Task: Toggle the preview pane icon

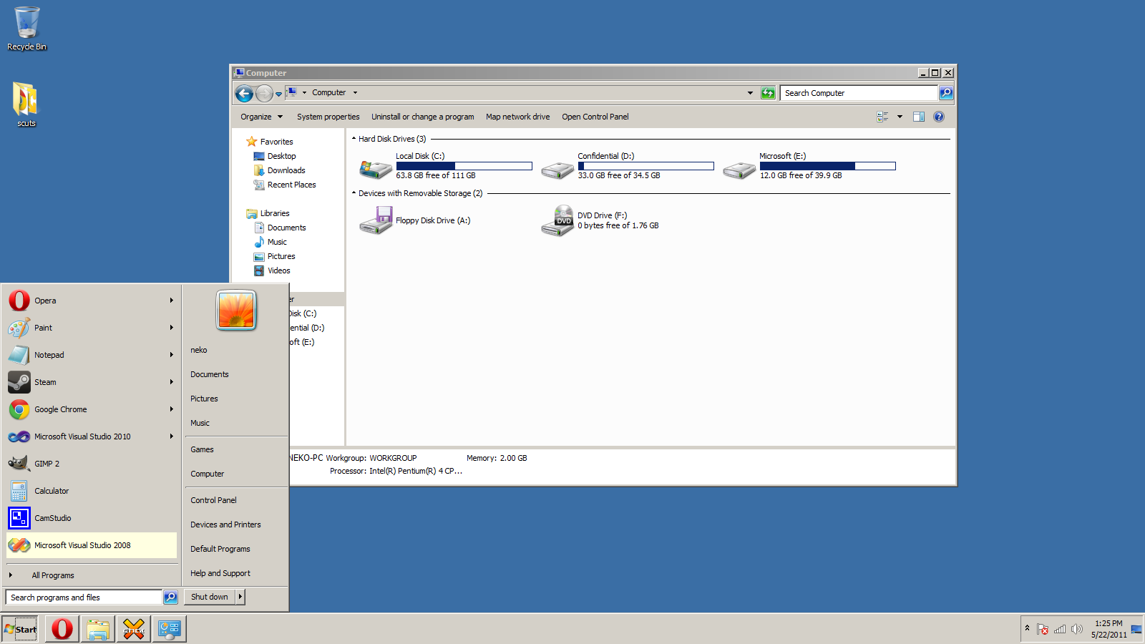Action: tap(919, 117)
